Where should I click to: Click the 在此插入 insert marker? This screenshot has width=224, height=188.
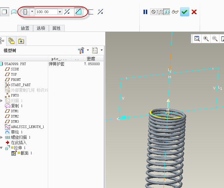point(19,142)
